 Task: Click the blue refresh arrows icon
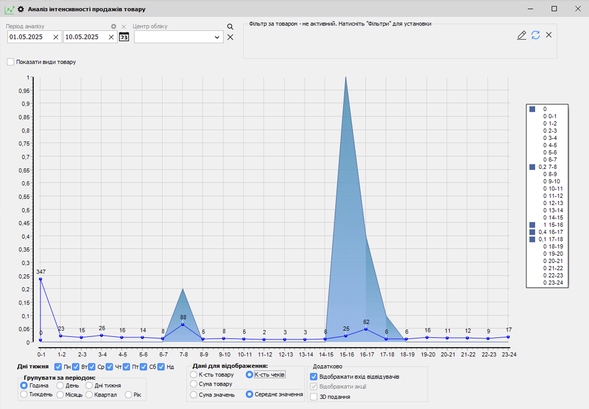click(x=535, y=35)
